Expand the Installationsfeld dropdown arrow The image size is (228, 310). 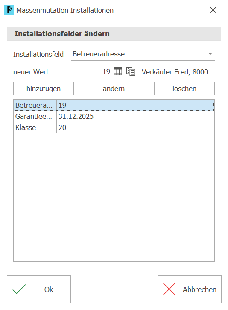point(210,54)
